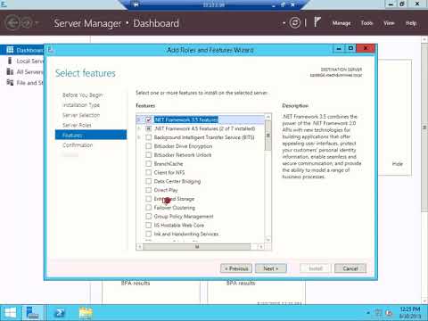
Task: Launch PowerShell from the taskbar
Action: (x=60, y=313)
